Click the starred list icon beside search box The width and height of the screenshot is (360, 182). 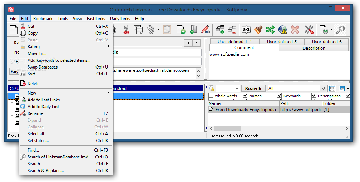pos(211,89)
